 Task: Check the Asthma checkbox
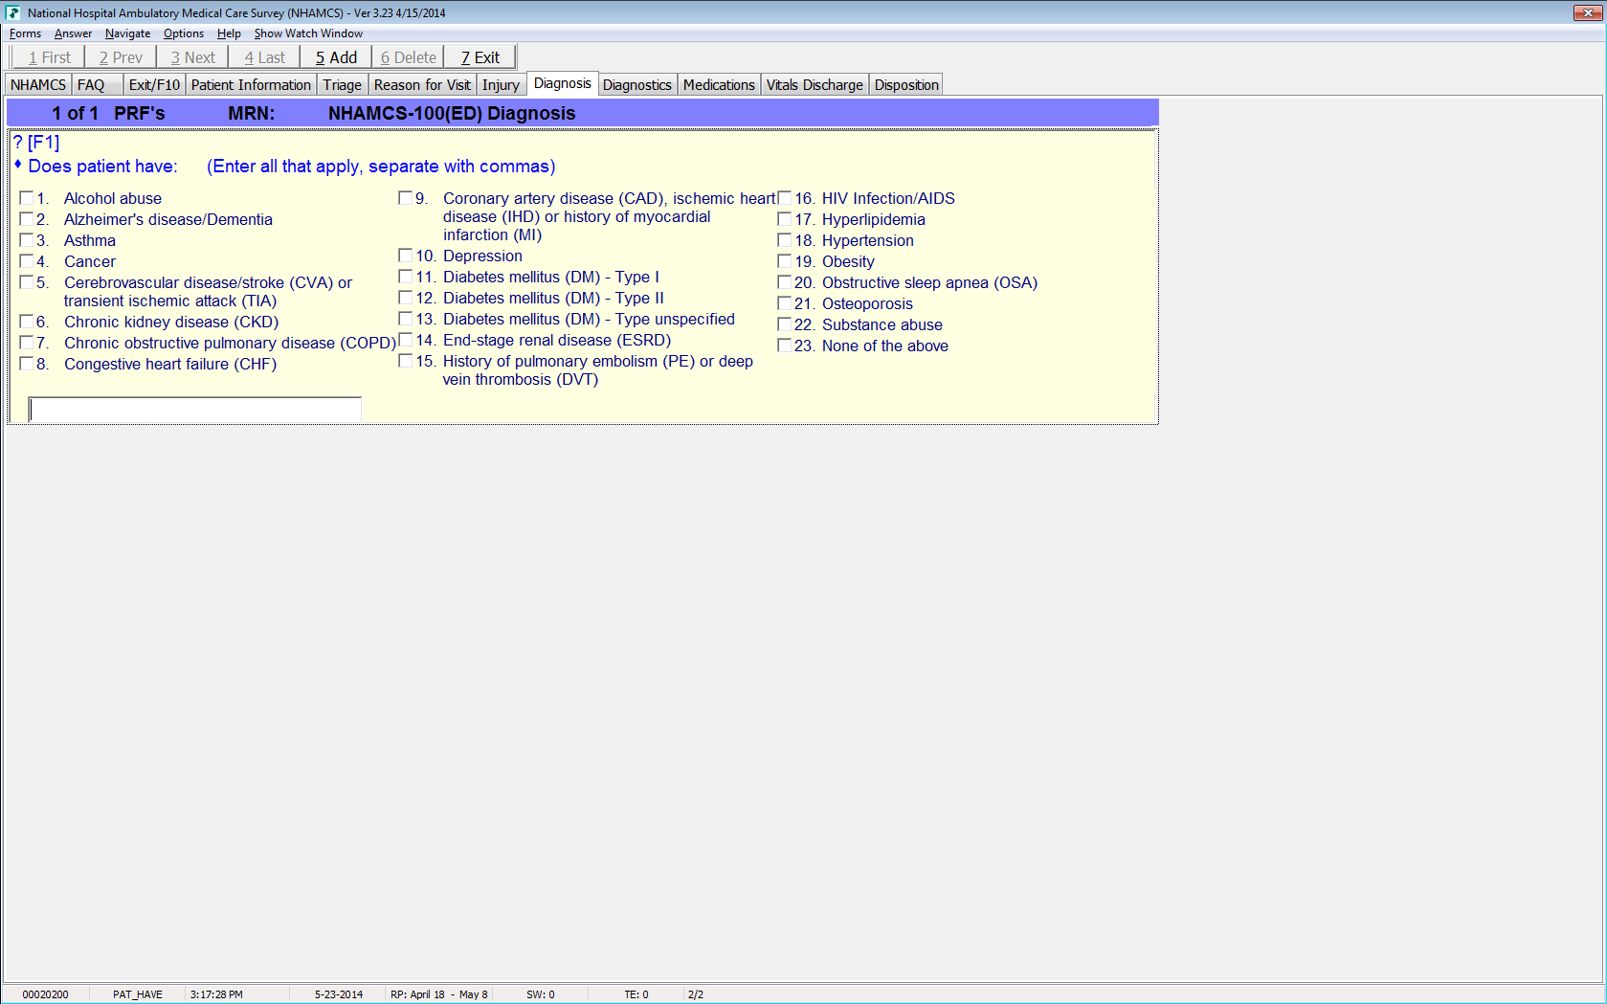click(27, 240)
